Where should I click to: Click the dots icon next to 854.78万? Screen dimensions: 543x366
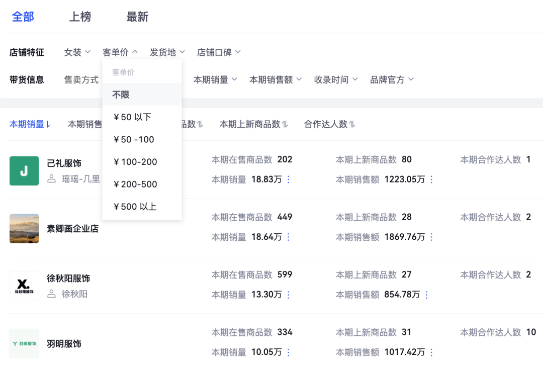click(x=426, y=295)
